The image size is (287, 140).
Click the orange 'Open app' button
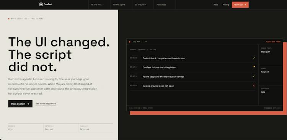[240, 5]
